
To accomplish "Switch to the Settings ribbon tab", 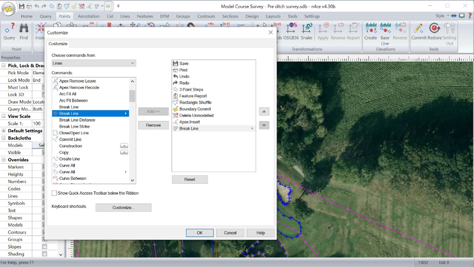I will pyautogui.click(x=312, y=17).
